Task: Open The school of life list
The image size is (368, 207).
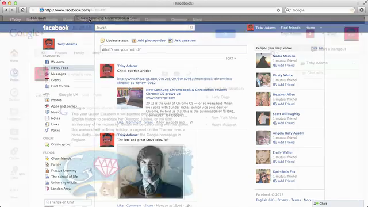Action: [64, 177]
